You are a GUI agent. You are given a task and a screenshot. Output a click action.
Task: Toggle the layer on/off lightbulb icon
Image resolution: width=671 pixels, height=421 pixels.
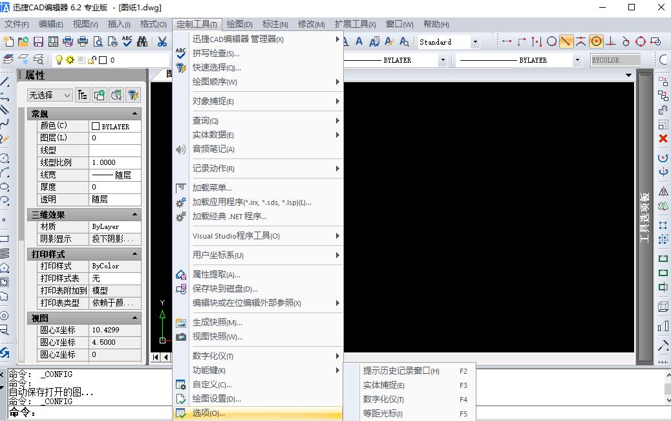coord(59,60)
